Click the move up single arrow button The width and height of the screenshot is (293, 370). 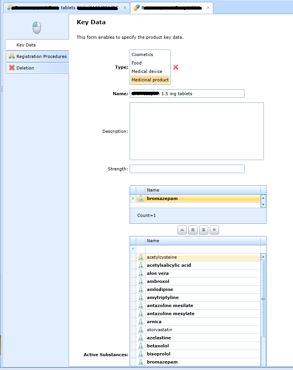point(183,230)
